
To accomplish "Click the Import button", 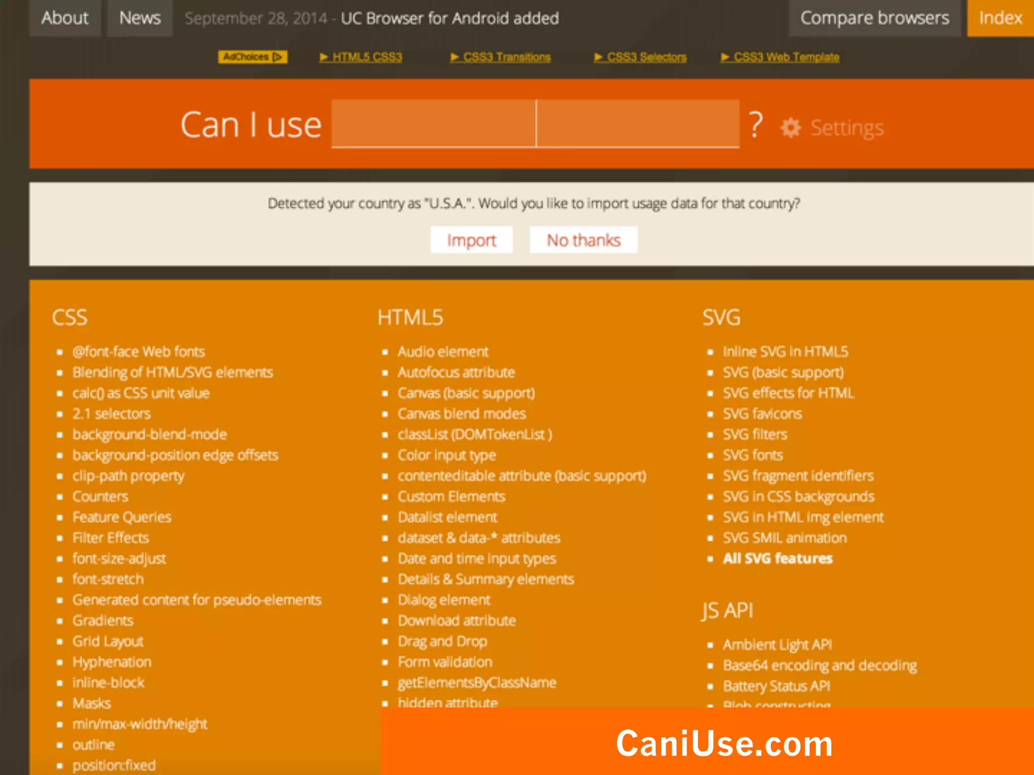I will (472, 240).
